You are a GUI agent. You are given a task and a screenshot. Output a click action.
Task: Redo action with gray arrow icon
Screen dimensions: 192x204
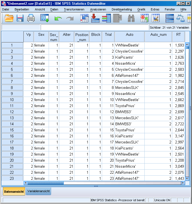click(x=70, y=18)
